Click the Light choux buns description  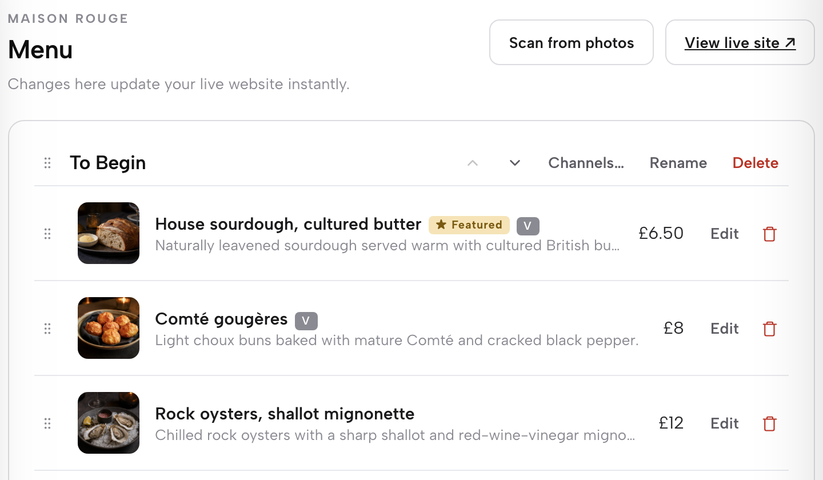click(x=397, y=341)
